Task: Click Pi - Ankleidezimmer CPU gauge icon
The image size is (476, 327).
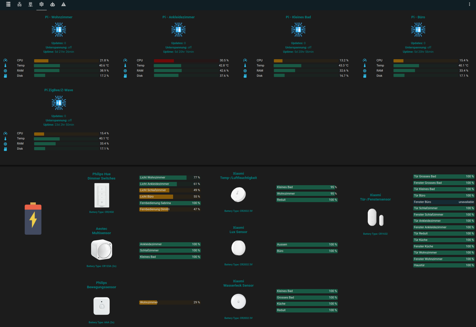Action: point(125,61)
